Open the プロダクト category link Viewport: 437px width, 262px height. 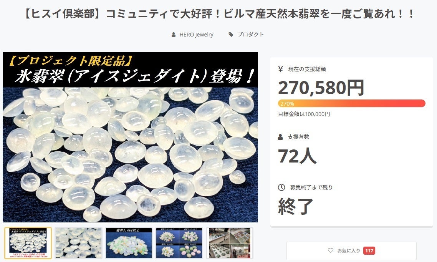tap(250, 35)
